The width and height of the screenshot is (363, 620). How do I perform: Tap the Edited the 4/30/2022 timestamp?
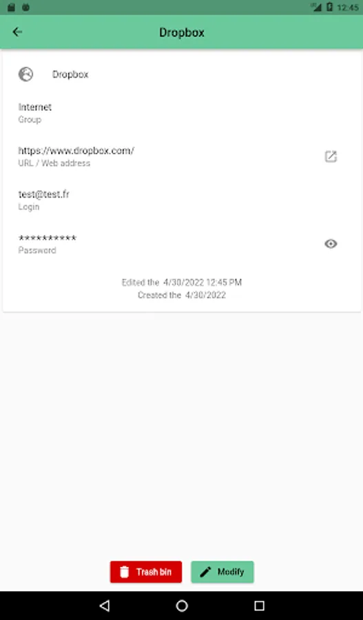pyautogui.click(x=182, y=282)
